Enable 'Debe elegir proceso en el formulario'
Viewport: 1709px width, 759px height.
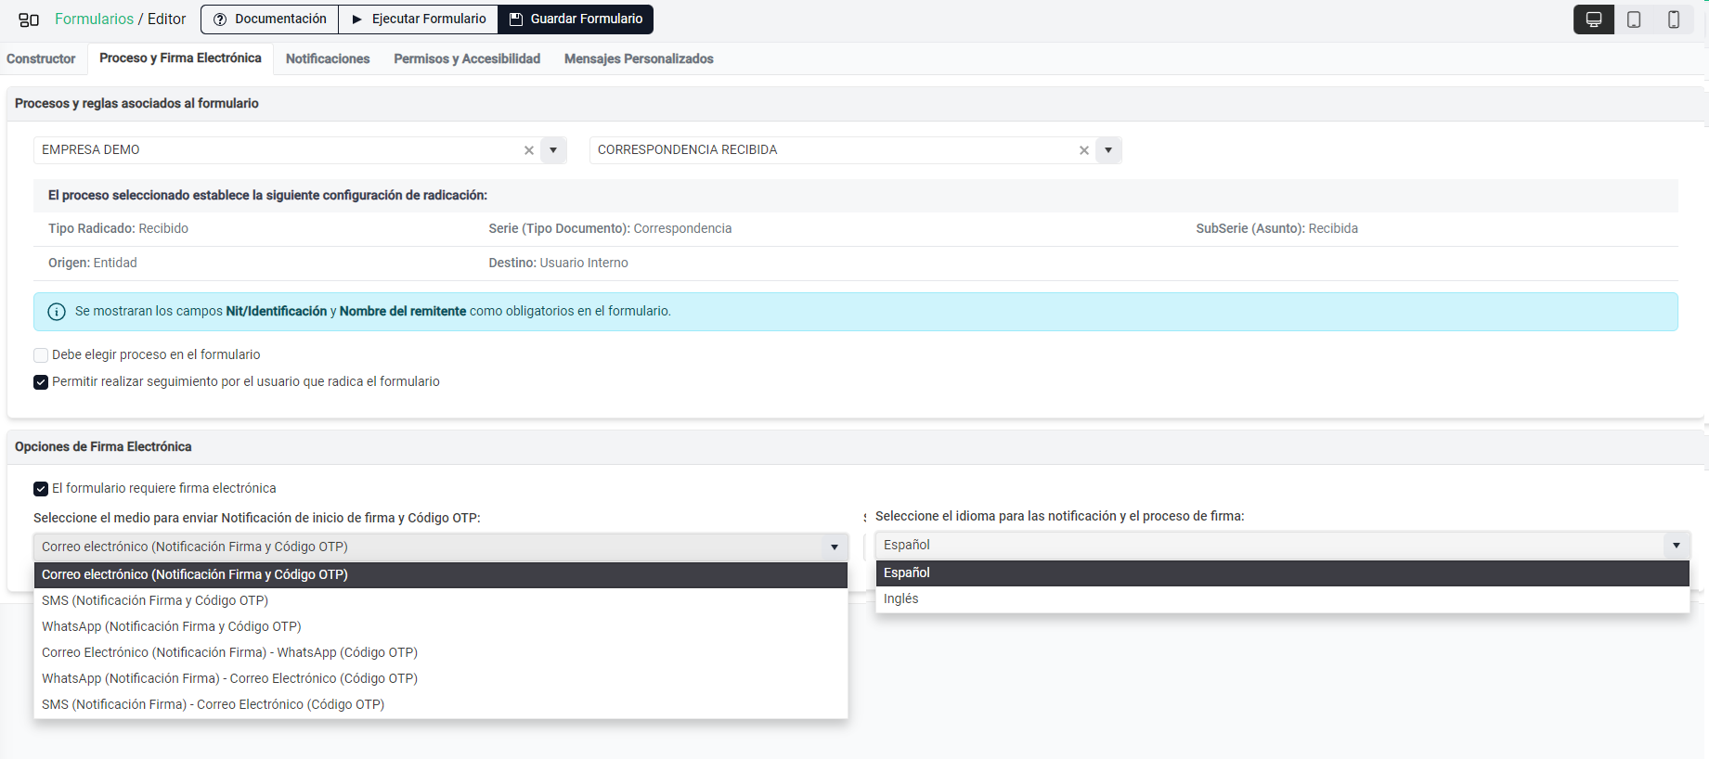point(41,355)
